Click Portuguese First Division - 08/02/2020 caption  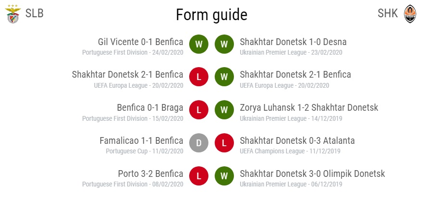(132, 184)
